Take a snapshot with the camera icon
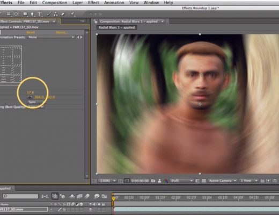279x215 pixels. (x=153, y=181)
